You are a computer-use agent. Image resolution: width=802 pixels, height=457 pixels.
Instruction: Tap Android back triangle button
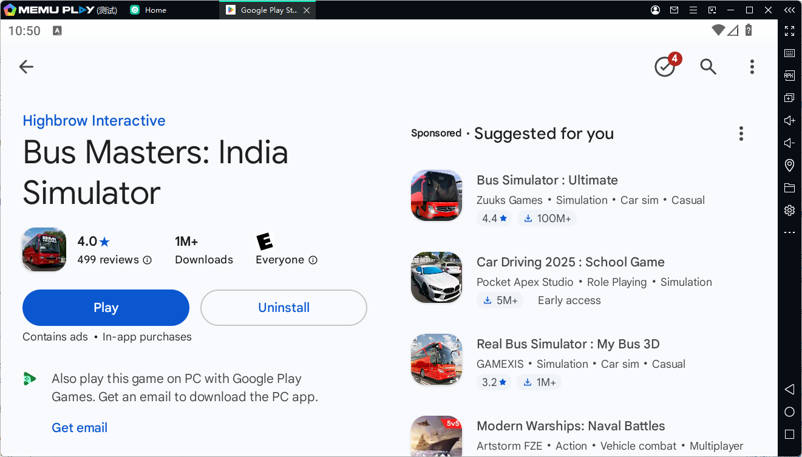789,389
